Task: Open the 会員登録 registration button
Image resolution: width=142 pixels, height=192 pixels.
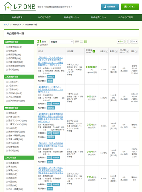Action: pos(110,7)
